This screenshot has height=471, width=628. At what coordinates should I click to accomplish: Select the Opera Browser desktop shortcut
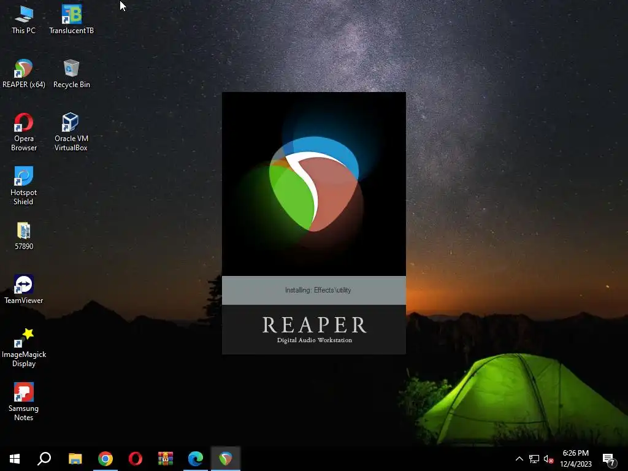click(24, 132)
